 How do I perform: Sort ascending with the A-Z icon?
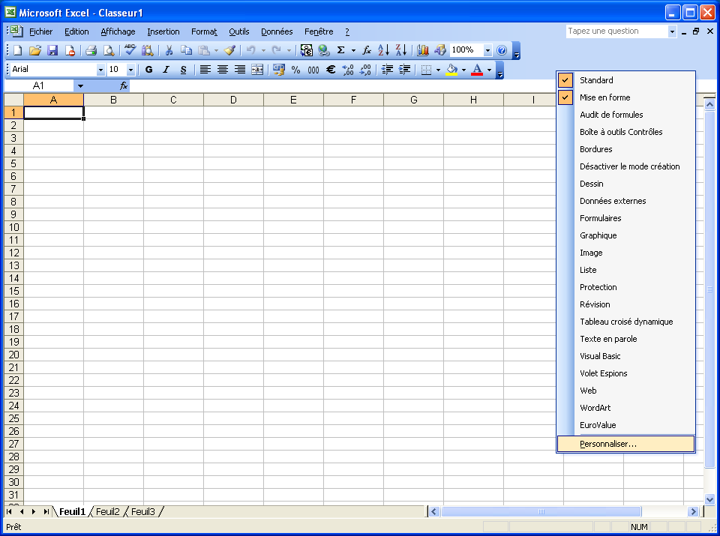pos(383,50)
